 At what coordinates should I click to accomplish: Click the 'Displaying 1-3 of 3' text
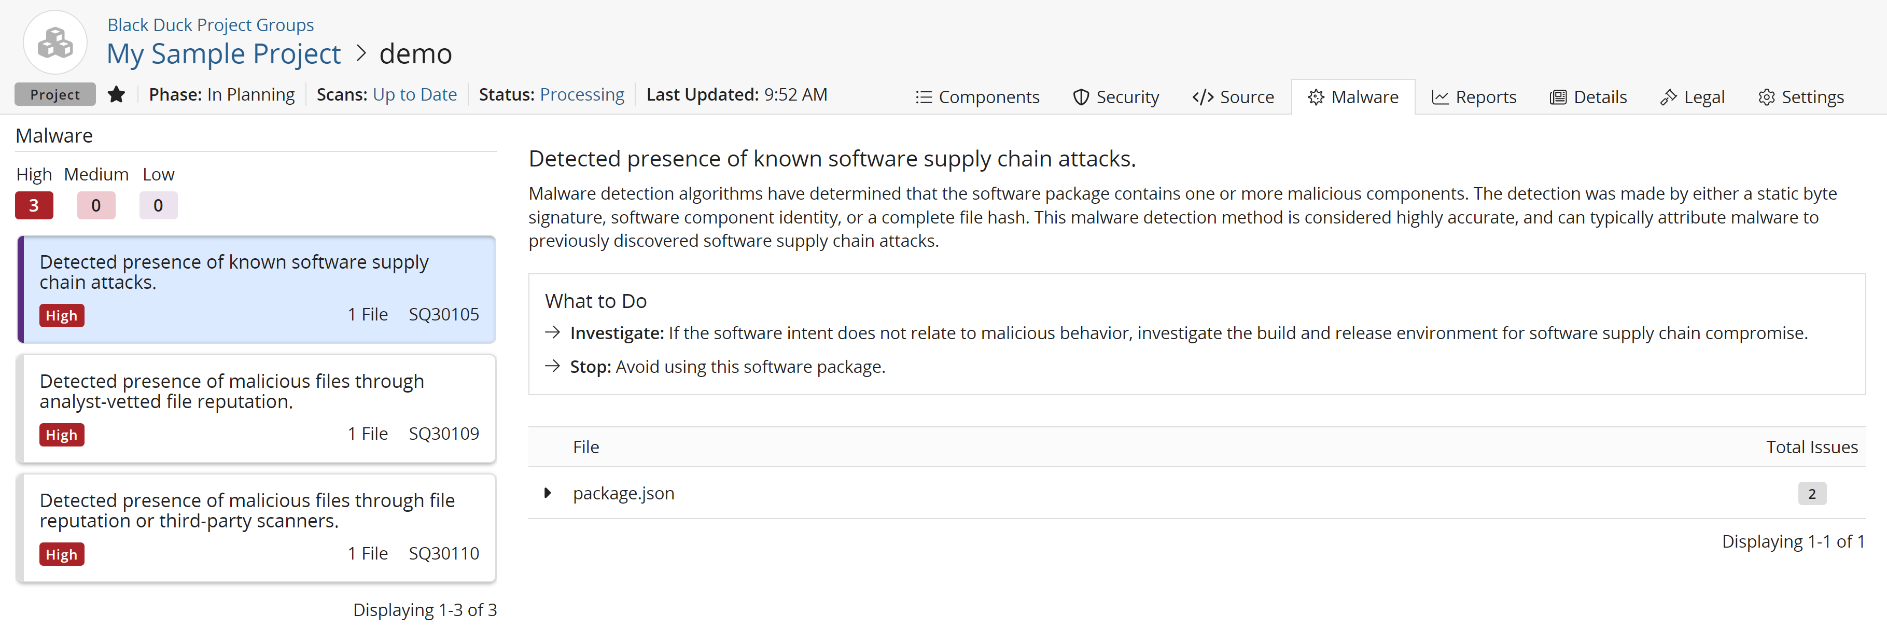tap(425, 610)
